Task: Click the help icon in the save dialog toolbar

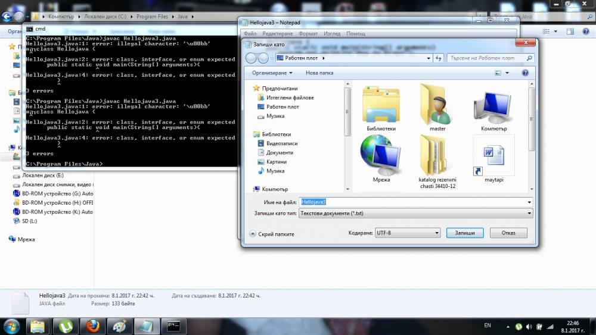Action: pyautogui.click(x=525, y=73)
